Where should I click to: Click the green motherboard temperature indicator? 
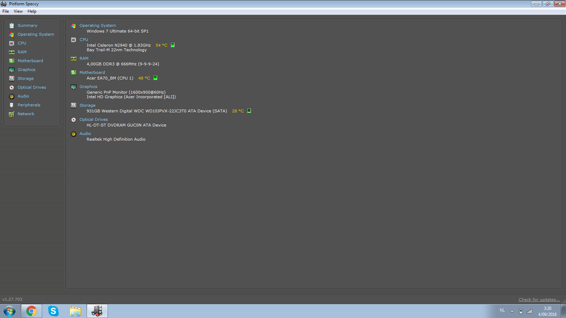(x=155, y=78)
